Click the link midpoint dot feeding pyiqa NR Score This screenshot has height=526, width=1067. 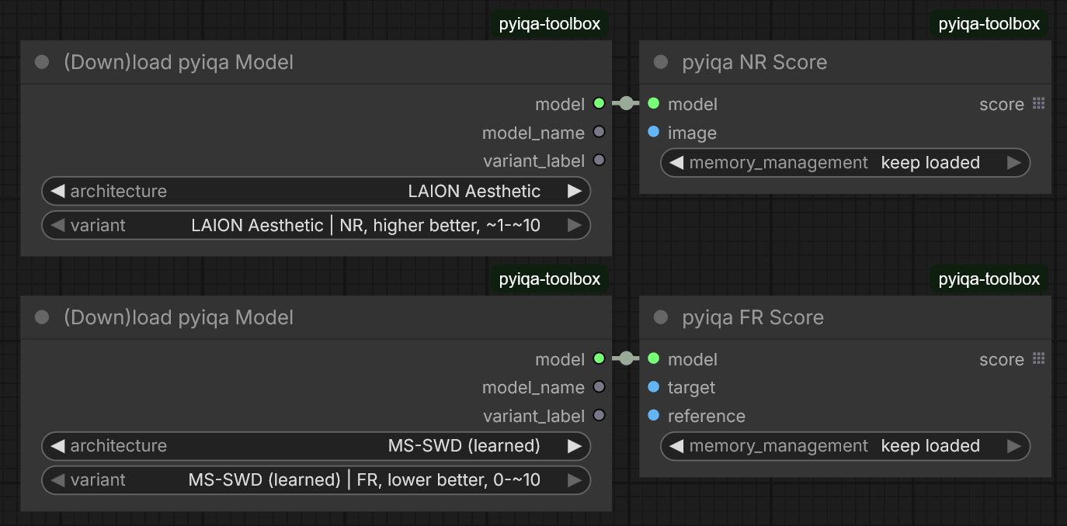pos(626,103)
